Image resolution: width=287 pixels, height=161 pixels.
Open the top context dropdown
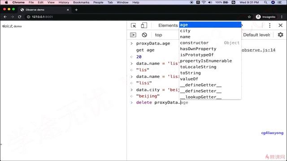click(x=158, y=35)
